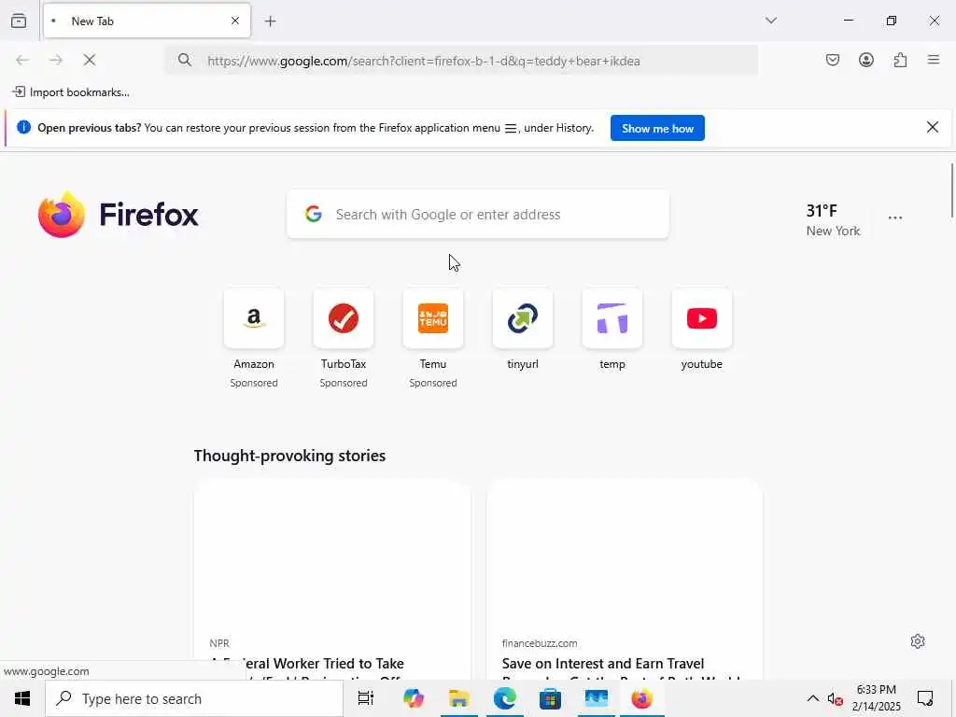Close the New Tab tab

coord(235,21)
